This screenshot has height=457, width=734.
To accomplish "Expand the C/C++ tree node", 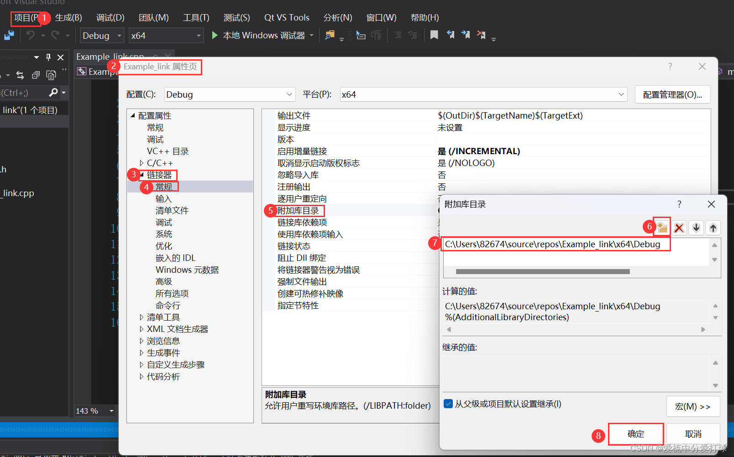I will tap(141, 163).
